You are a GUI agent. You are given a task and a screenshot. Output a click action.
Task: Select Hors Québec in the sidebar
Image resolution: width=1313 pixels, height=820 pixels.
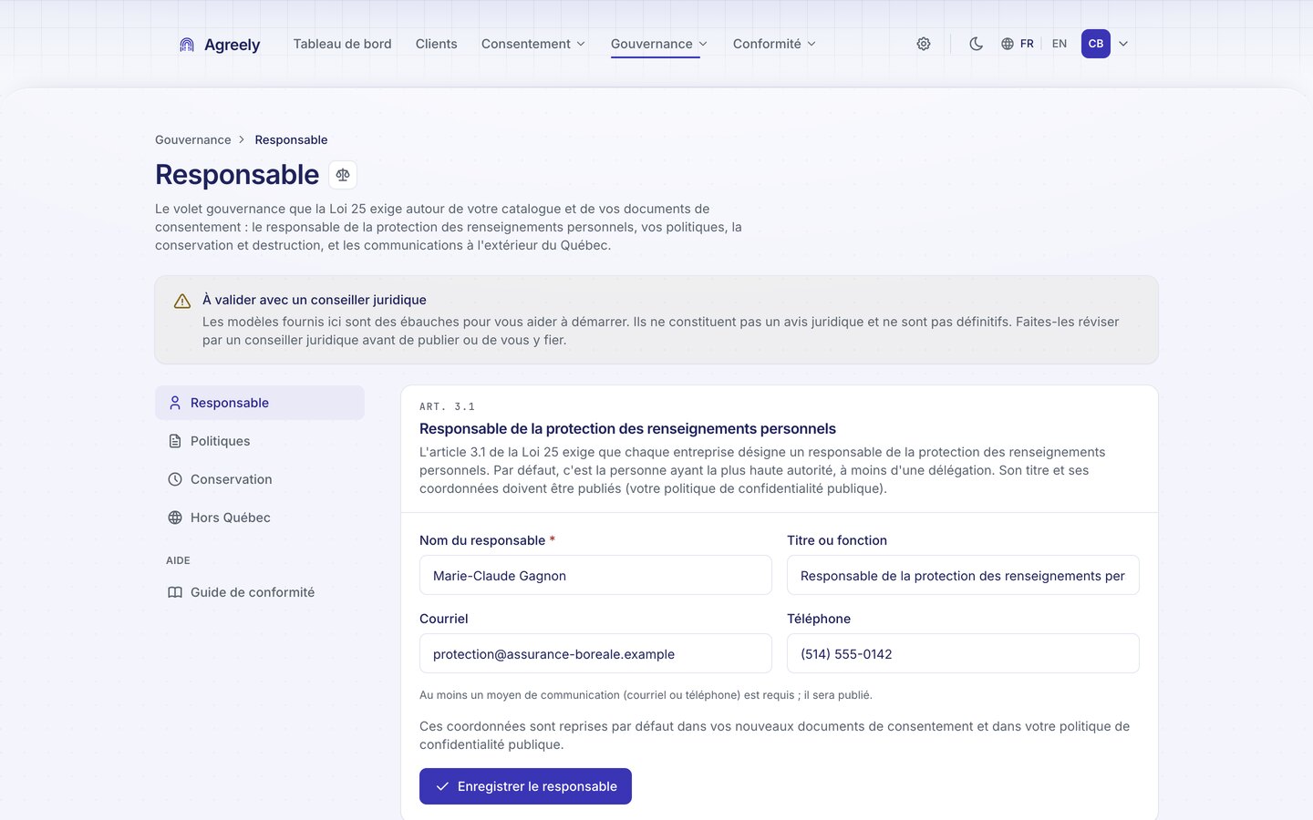click(260, 518)
